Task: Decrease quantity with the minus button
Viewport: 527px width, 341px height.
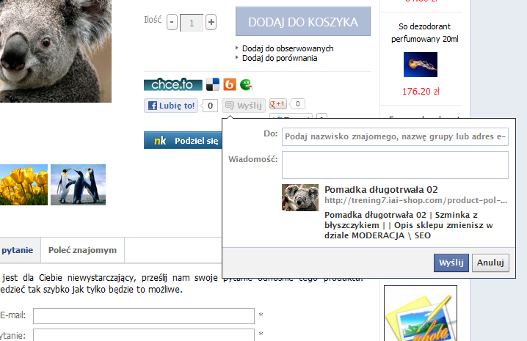Action: coord(172,23)
